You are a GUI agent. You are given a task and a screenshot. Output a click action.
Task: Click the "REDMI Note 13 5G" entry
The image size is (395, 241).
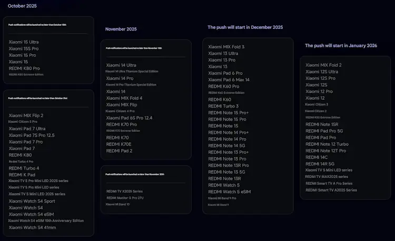pyautogui.click(x=226, y=172)
